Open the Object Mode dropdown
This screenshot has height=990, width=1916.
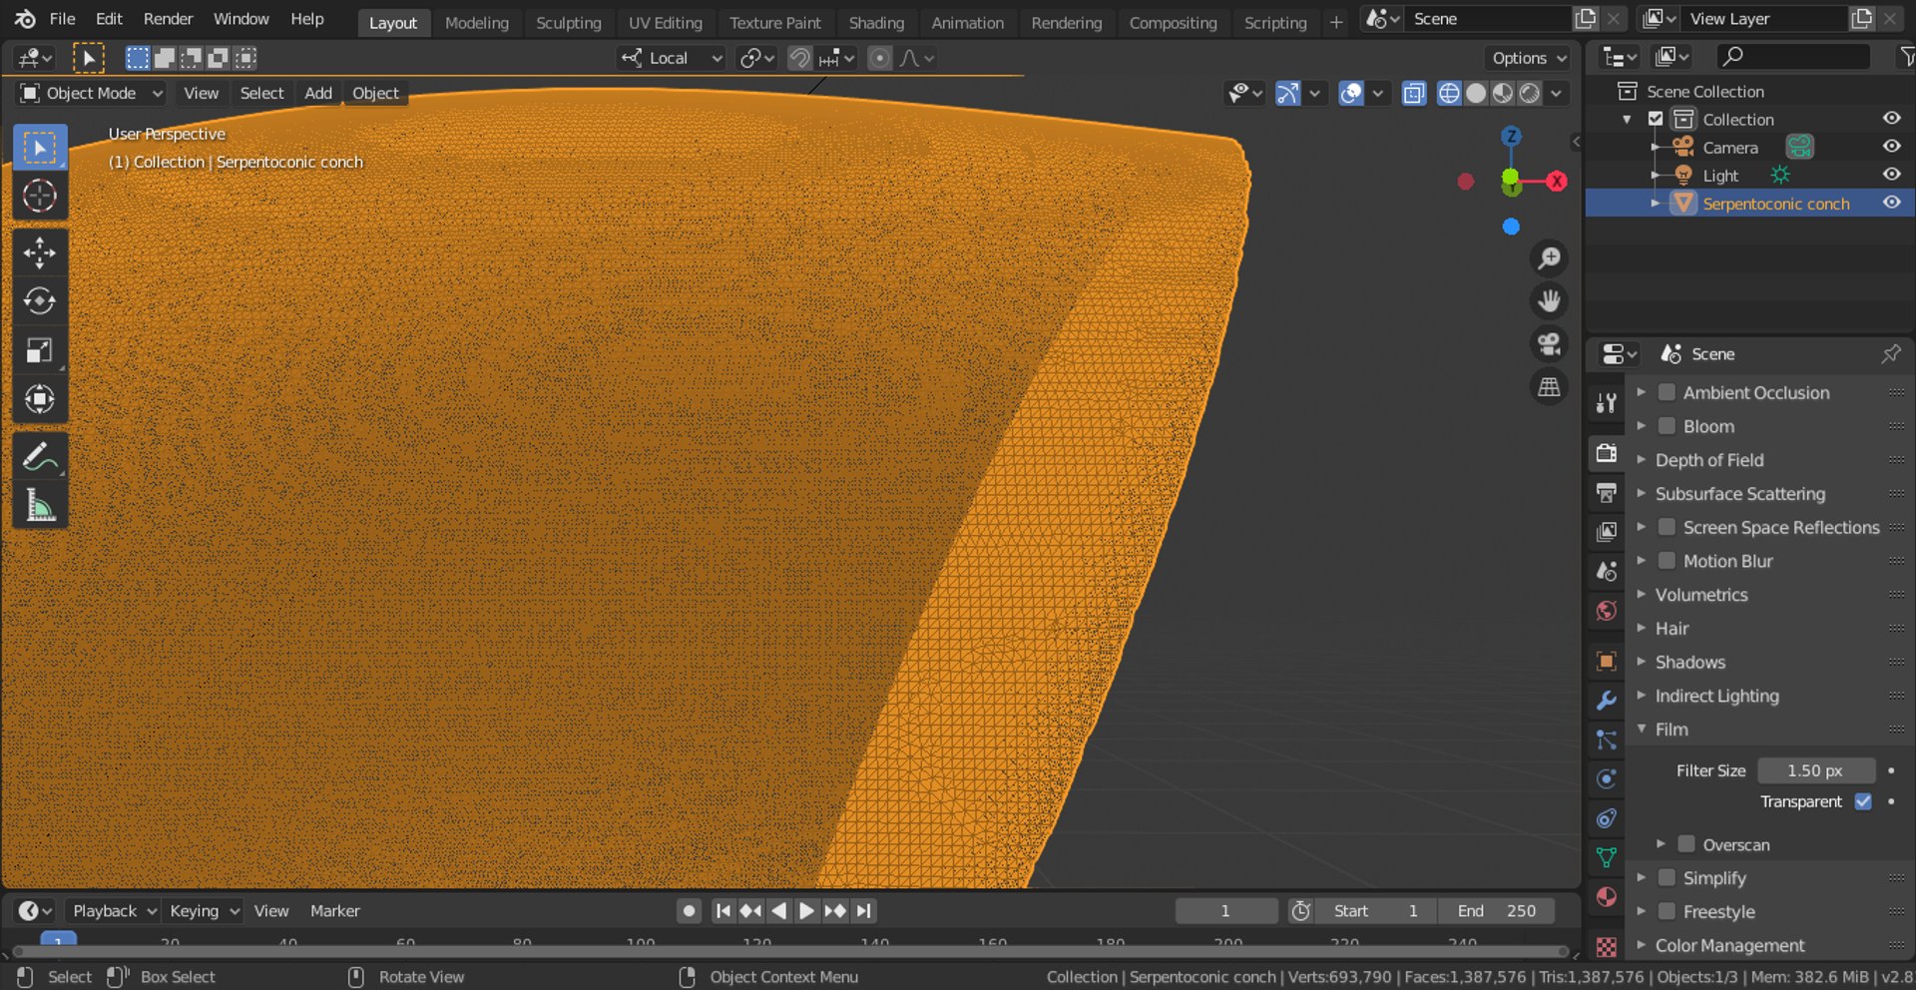pos(91,93)
